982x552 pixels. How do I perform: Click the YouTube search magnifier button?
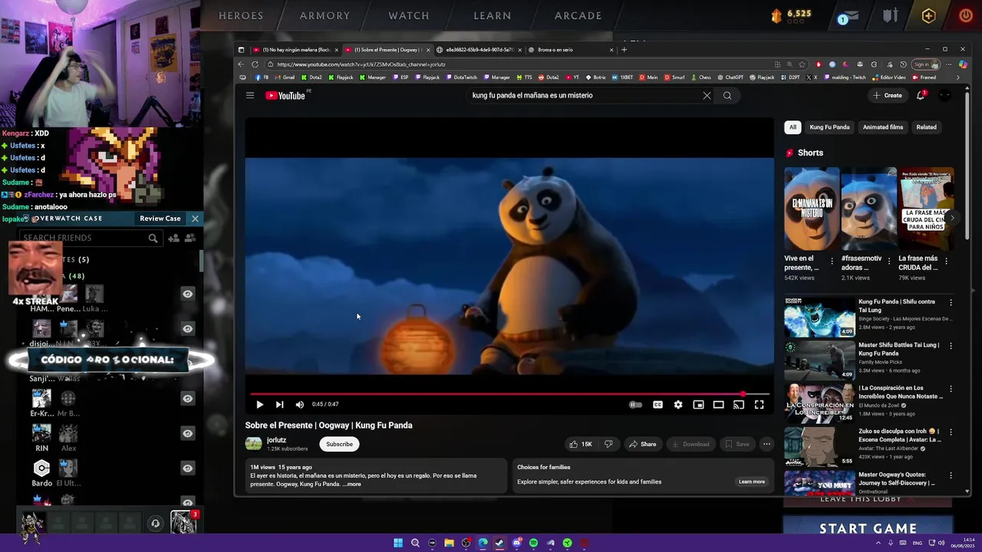pyautogui.click(x=727, y=96)
